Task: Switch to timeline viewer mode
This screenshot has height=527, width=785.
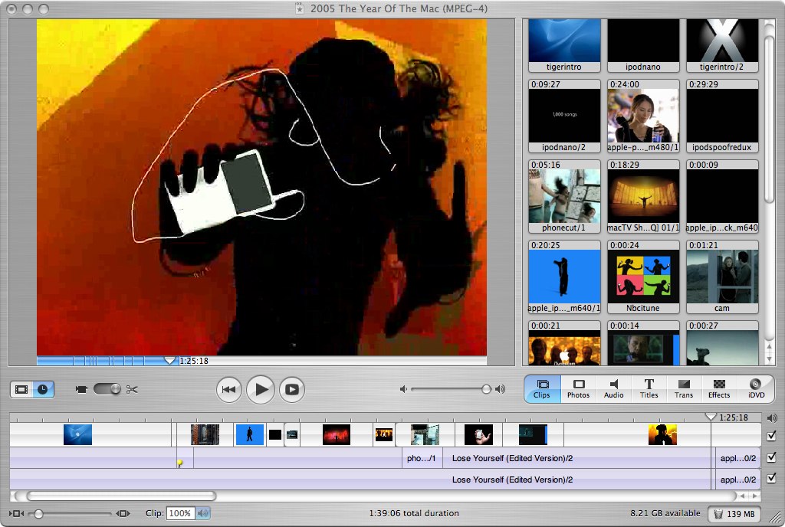Action: coord(43,389)
